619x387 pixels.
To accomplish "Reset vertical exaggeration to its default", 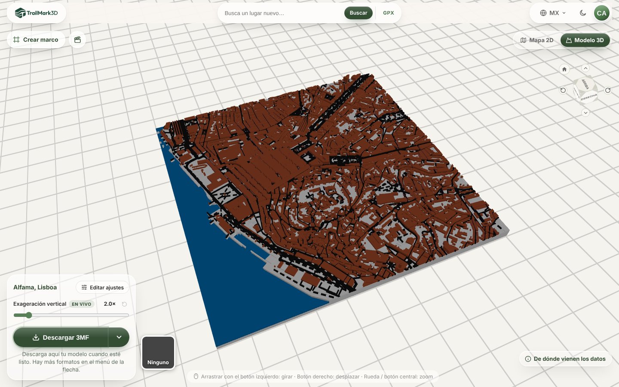I will coord(124,304).
